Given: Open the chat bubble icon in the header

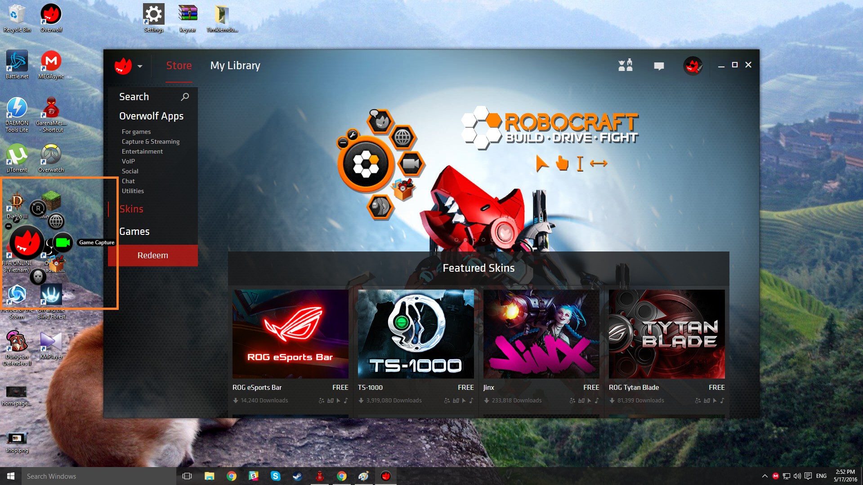Looking at the screenshot, I should [x=659, y=66].
